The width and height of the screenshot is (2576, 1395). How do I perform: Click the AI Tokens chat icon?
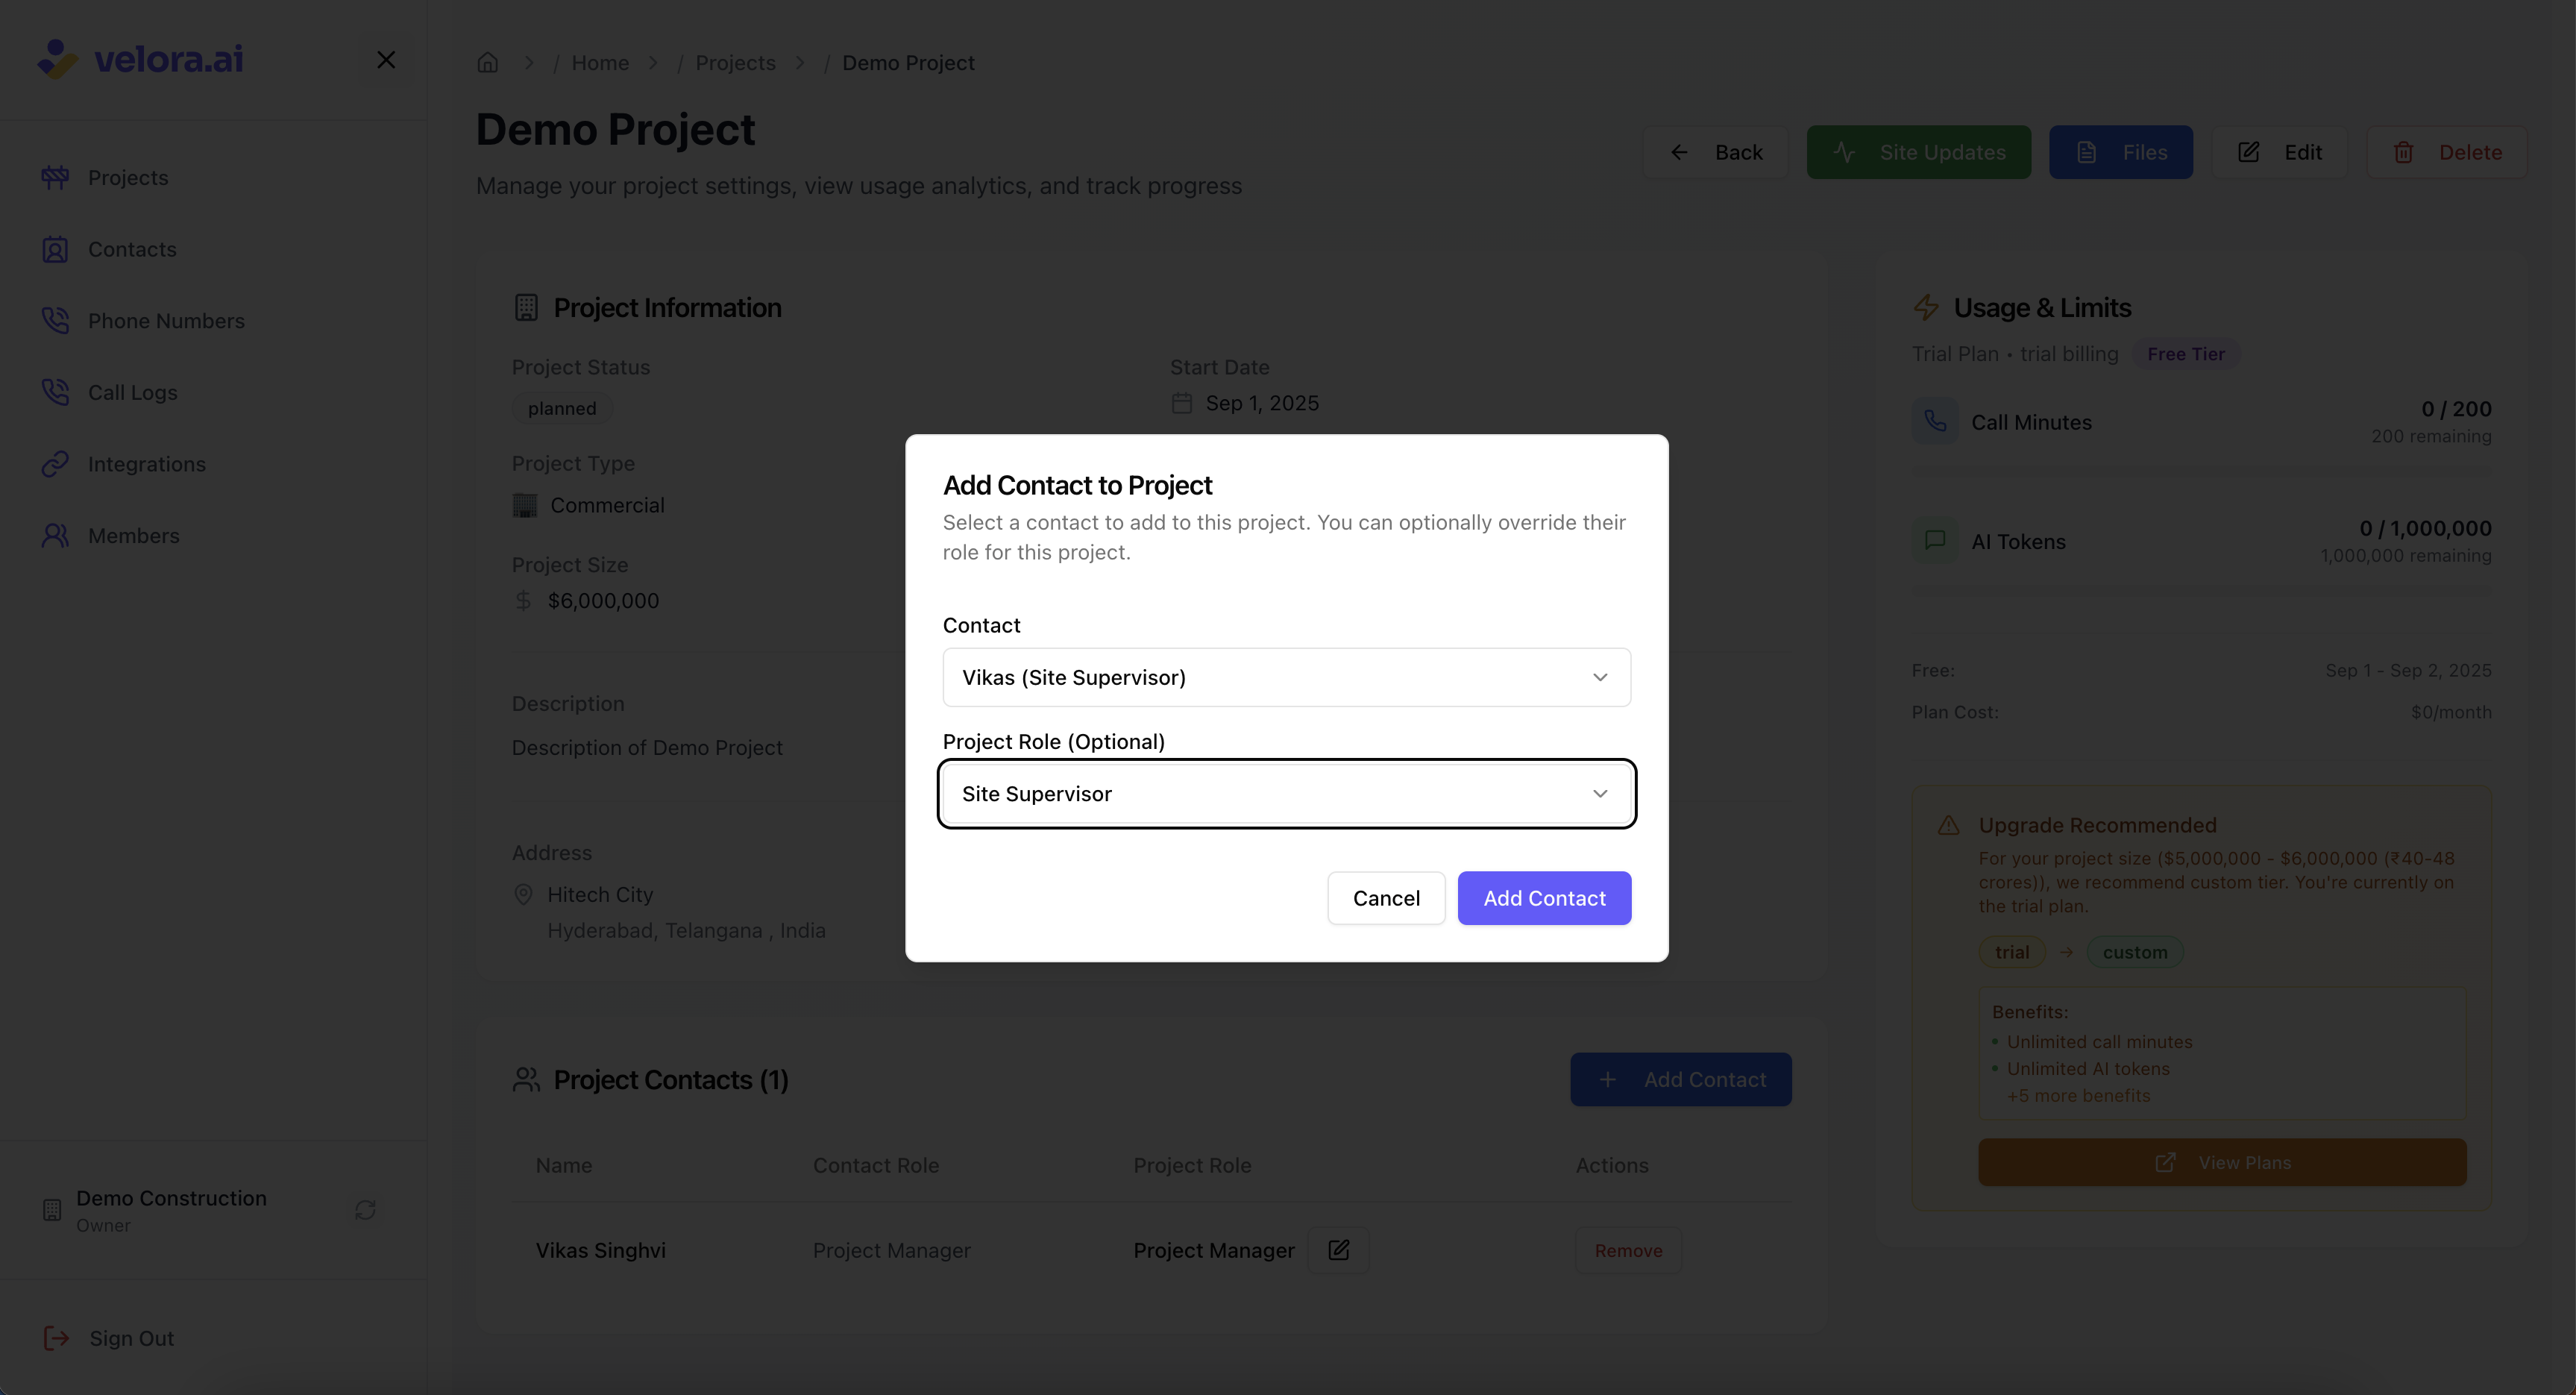(1935, 540)
